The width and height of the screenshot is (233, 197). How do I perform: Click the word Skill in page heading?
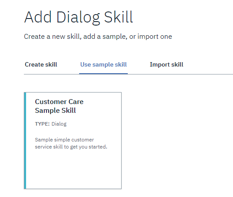[118, 17]
